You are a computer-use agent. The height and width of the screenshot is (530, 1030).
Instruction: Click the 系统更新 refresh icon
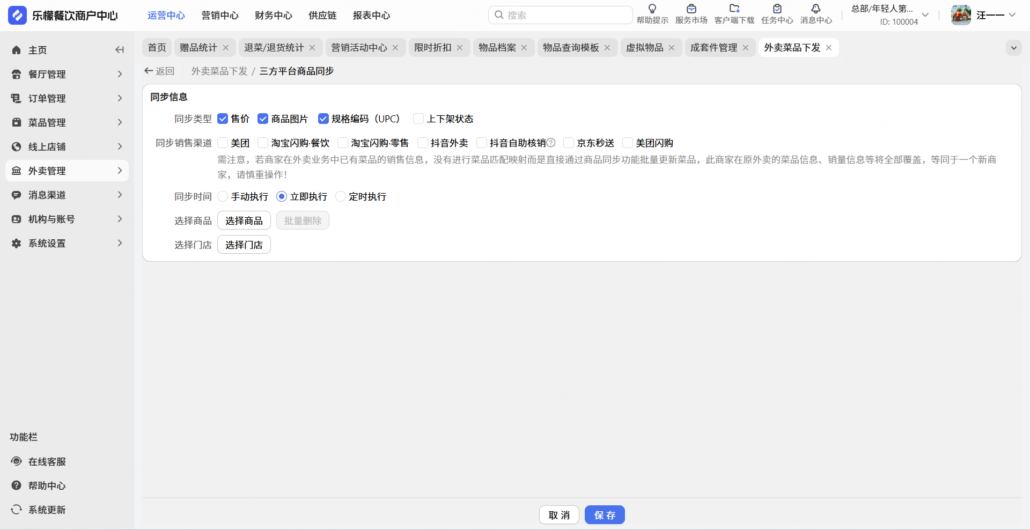tap(17, 510)
